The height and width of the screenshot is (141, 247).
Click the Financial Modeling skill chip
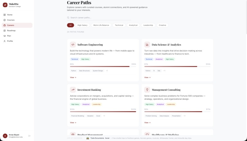[78, 116]
